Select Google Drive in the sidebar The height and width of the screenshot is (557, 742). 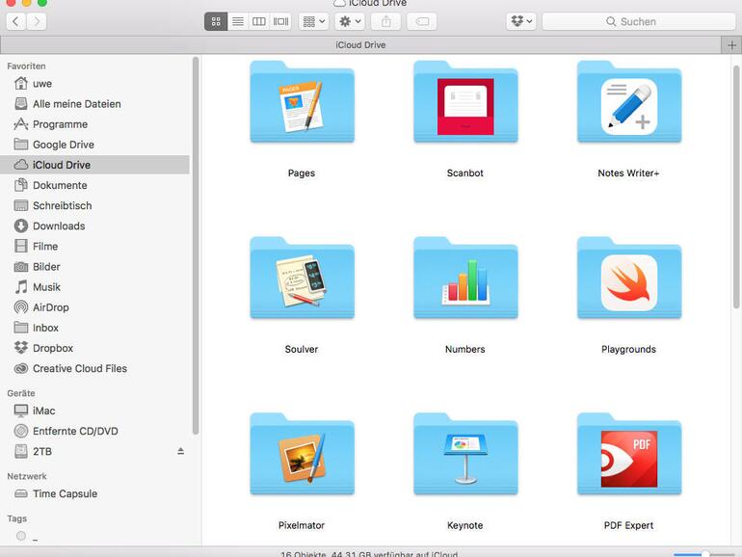64,145
